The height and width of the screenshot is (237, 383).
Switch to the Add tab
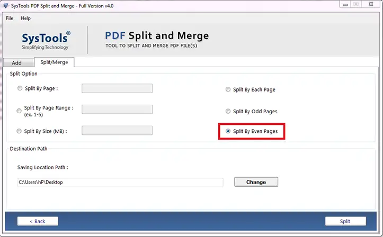[19, 62]
